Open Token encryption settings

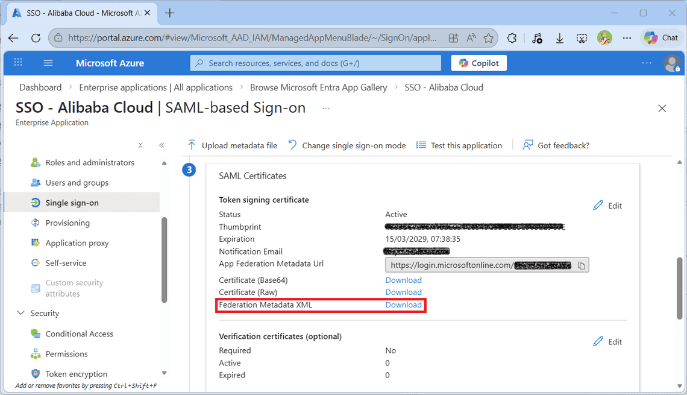[76, 373]
